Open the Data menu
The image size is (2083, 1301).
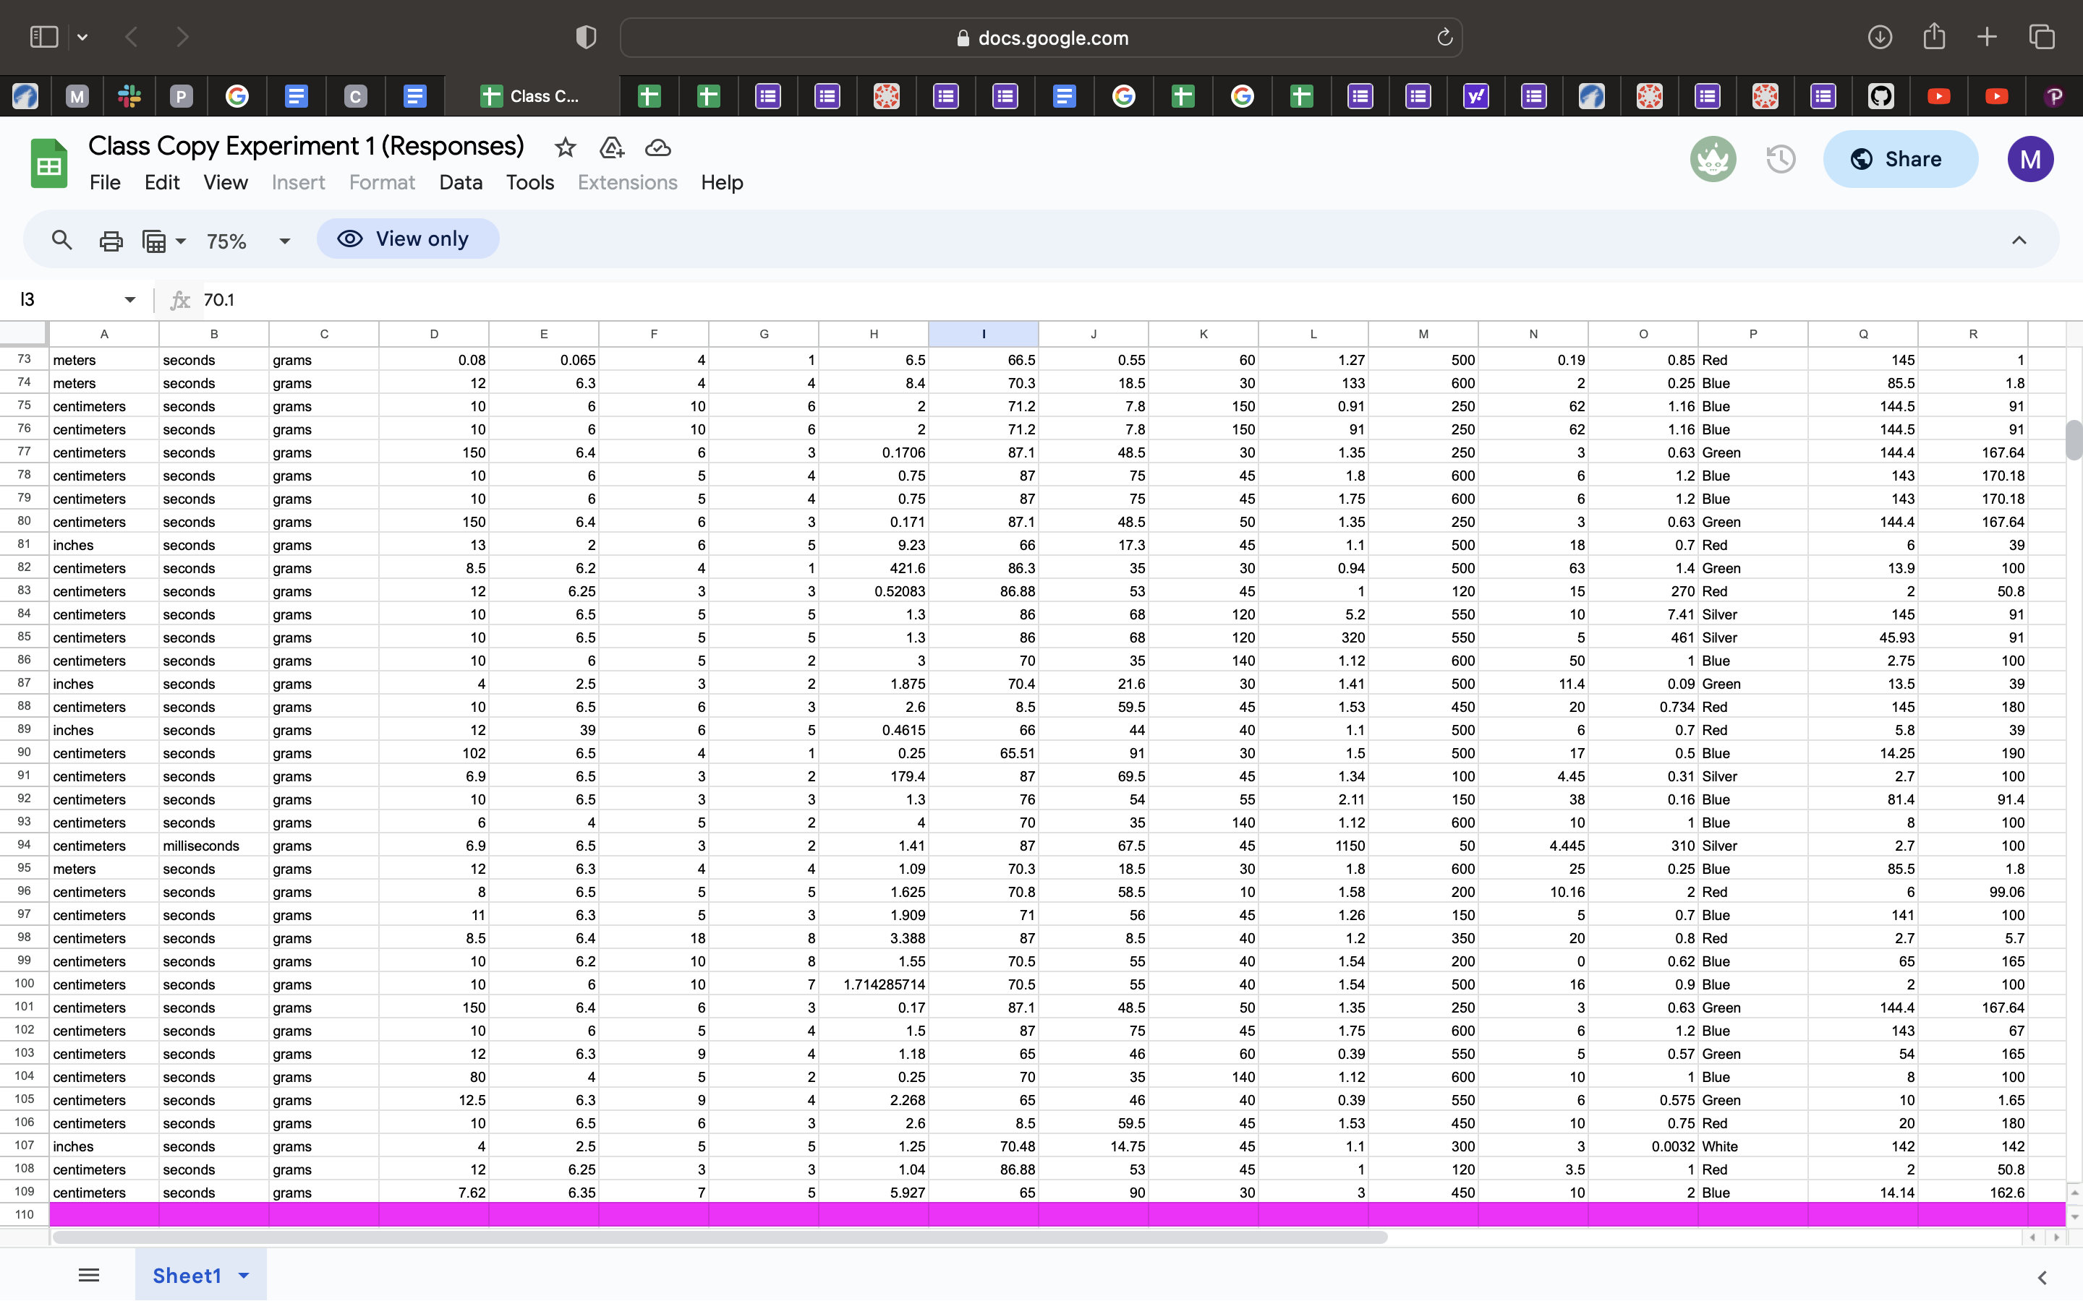point(461,182)
